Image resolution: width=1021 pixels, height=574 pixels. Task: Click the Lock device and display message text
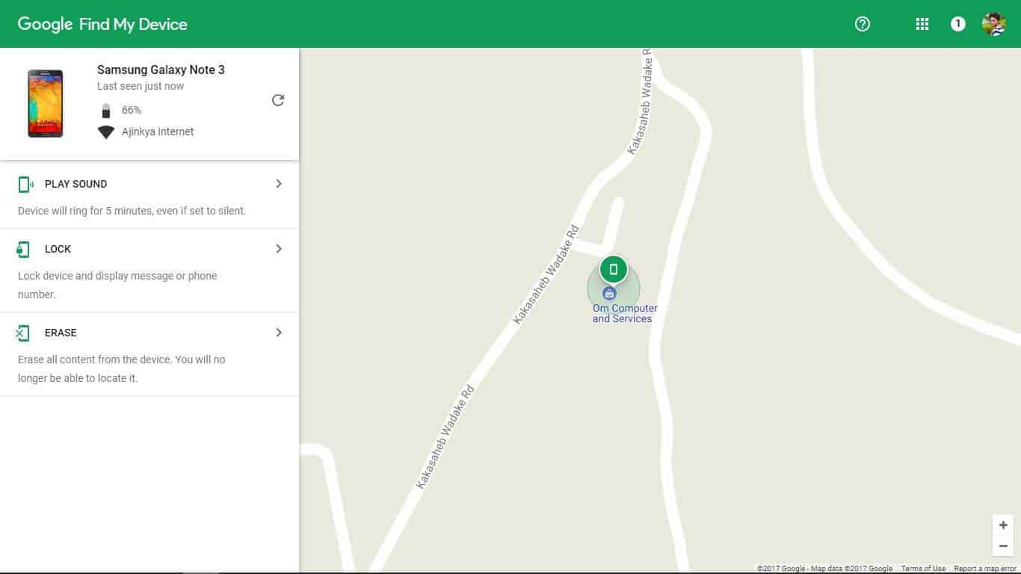pyautogui.click(x=117, y=285)
